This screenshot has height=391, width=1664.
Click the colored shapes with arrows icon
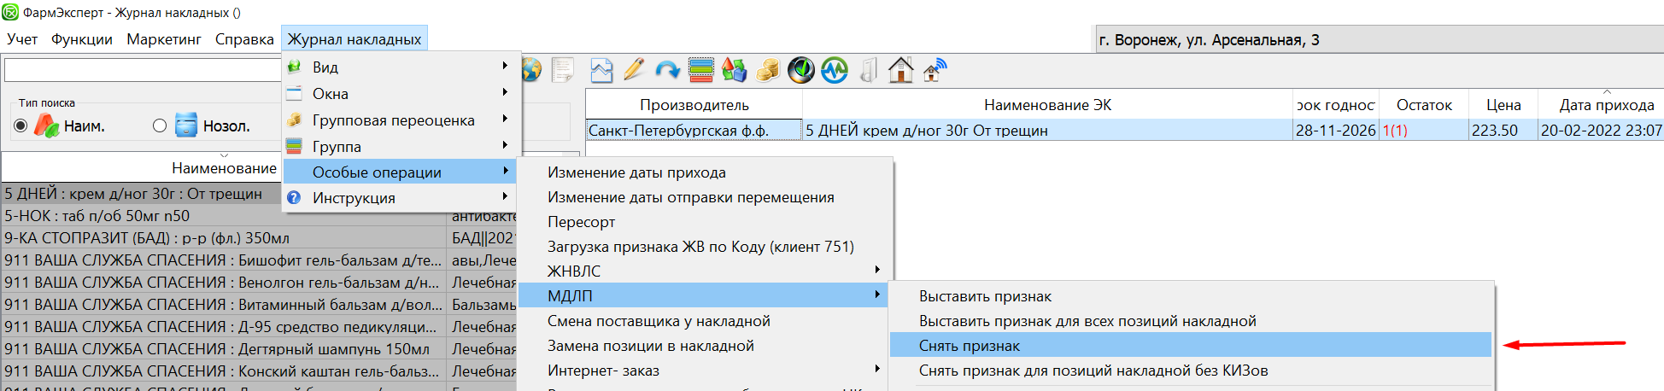(734, 70)
